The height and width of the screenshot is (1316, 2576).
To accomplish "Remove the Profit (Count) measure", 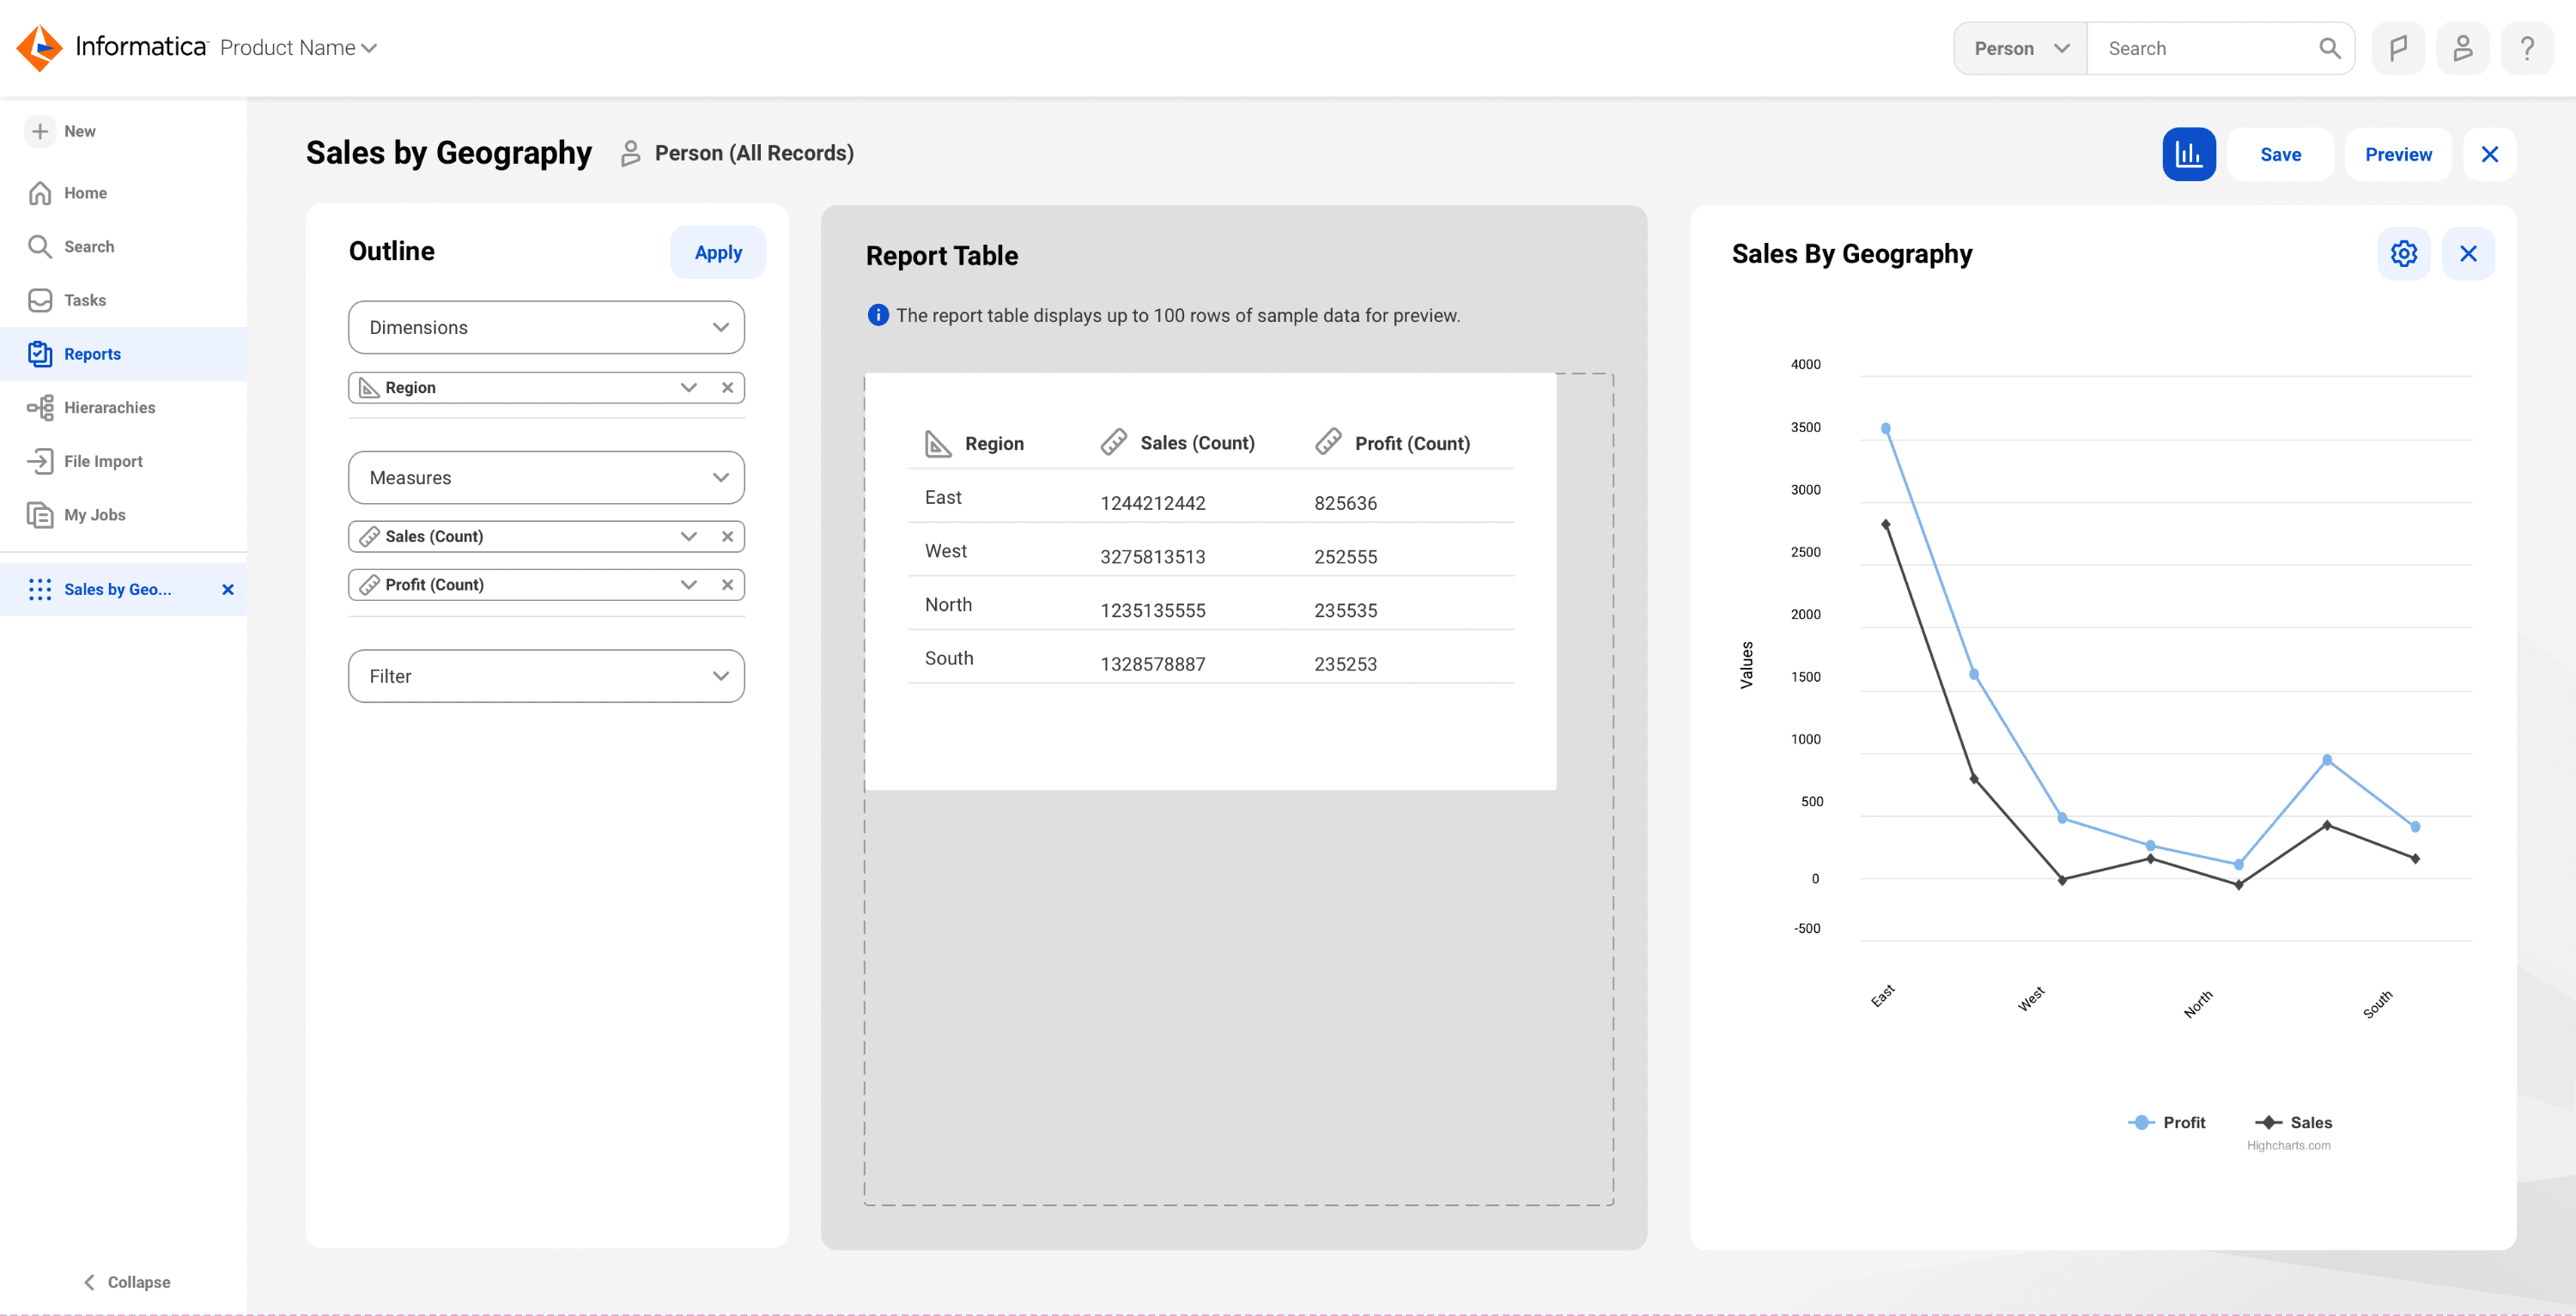I will pos(727,585).
